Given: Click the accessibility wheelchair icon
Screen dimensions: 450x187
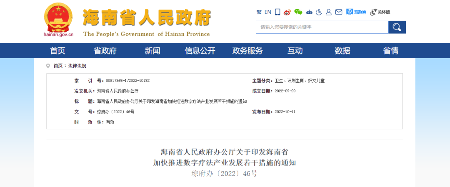Looking at the screenshot, I should [x=319, y=12].
